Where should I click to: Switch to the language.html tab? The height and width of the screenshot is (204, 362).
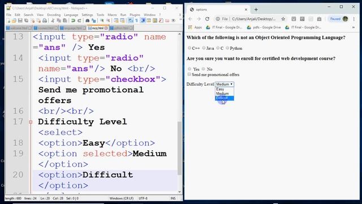pyautogui.click(x=73, y=28)
